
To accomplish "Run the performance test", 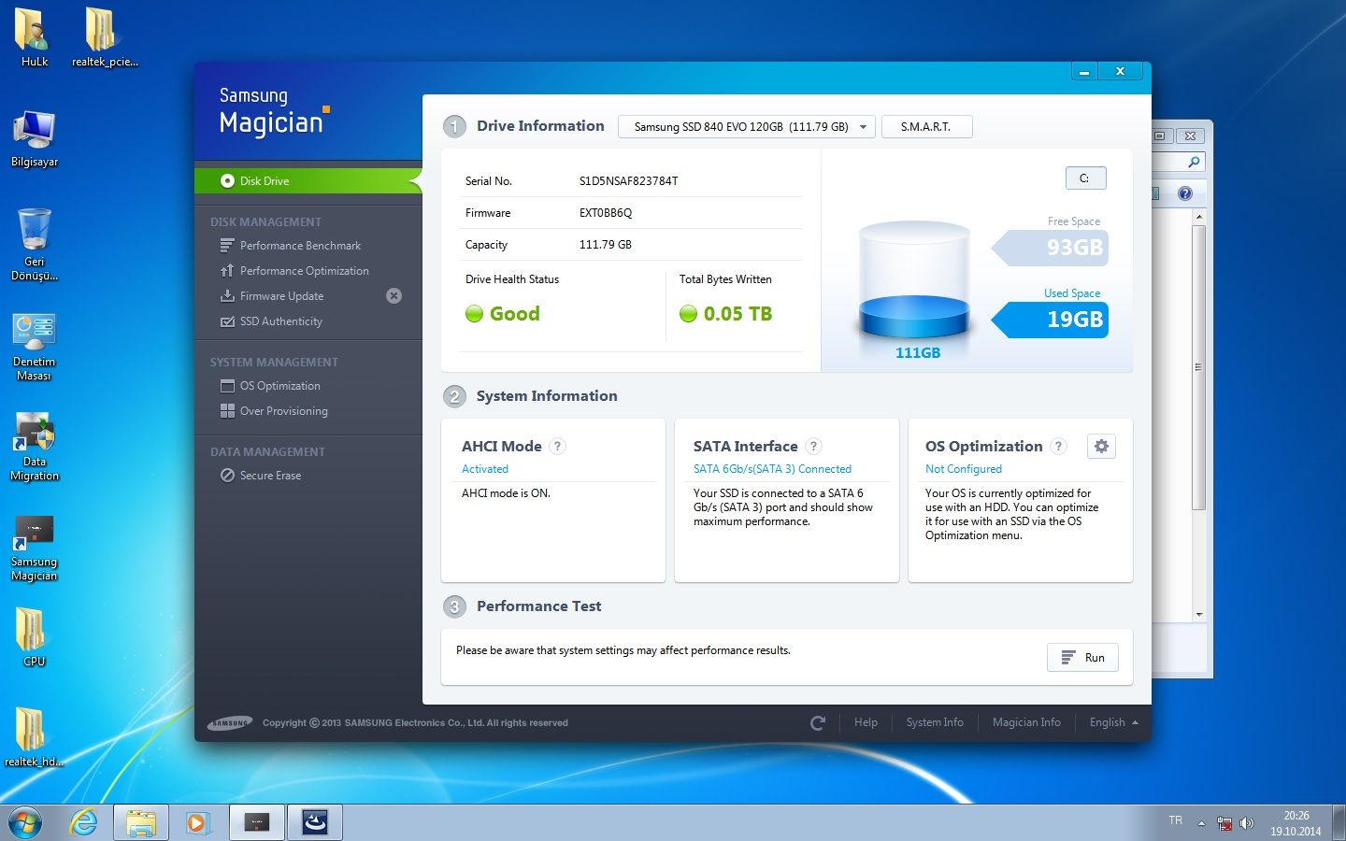I will click(1082, 658).
